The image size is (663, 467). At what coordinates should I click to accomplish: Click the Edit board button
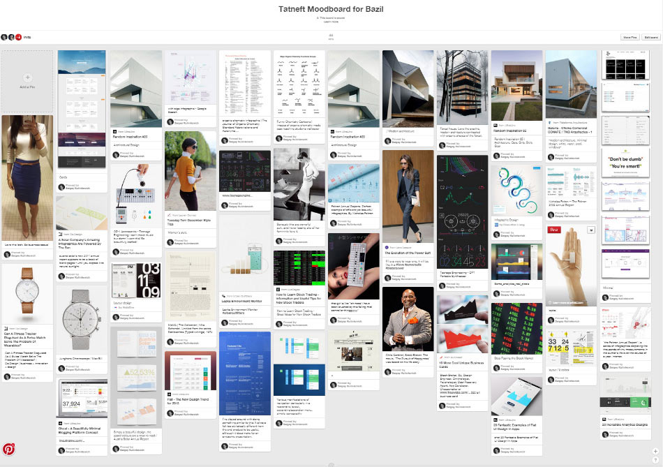pyautogui.click(x=650, y=37)
